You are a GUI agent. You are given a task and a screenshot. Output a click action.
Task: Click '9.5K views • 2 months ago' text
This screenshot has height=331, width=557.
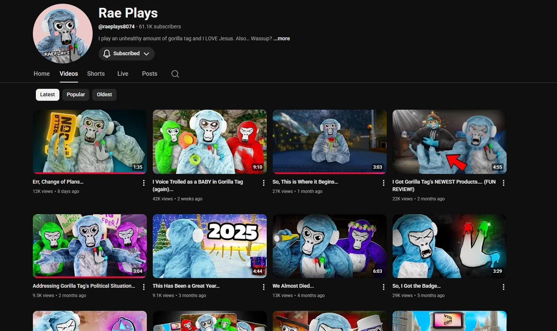(59, 296)
